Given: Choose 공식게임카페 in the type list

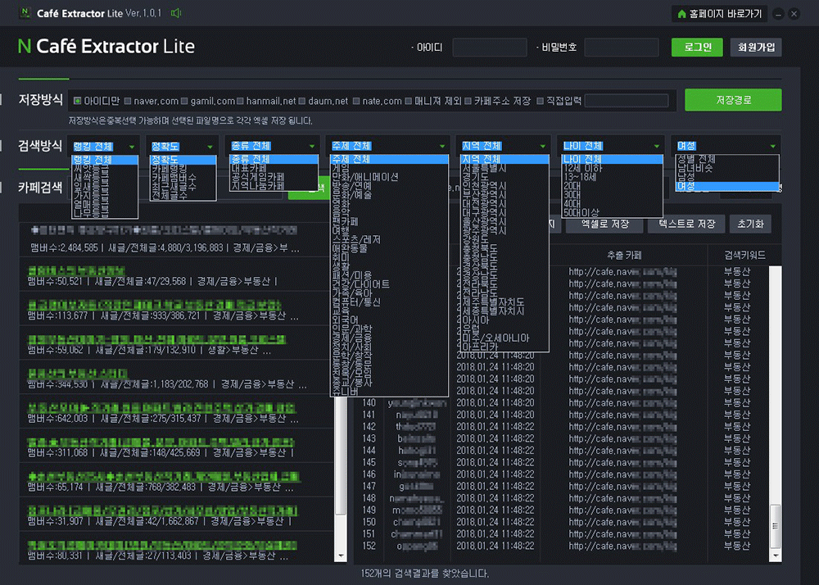Looking at the screenshot, I should (x=274, y=177).
